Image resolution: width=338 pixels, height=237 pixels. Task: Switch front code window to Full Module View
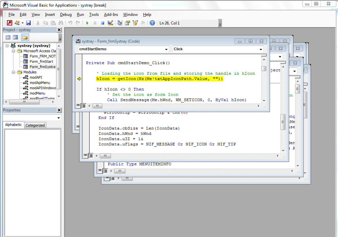click(x=83, y=105)
